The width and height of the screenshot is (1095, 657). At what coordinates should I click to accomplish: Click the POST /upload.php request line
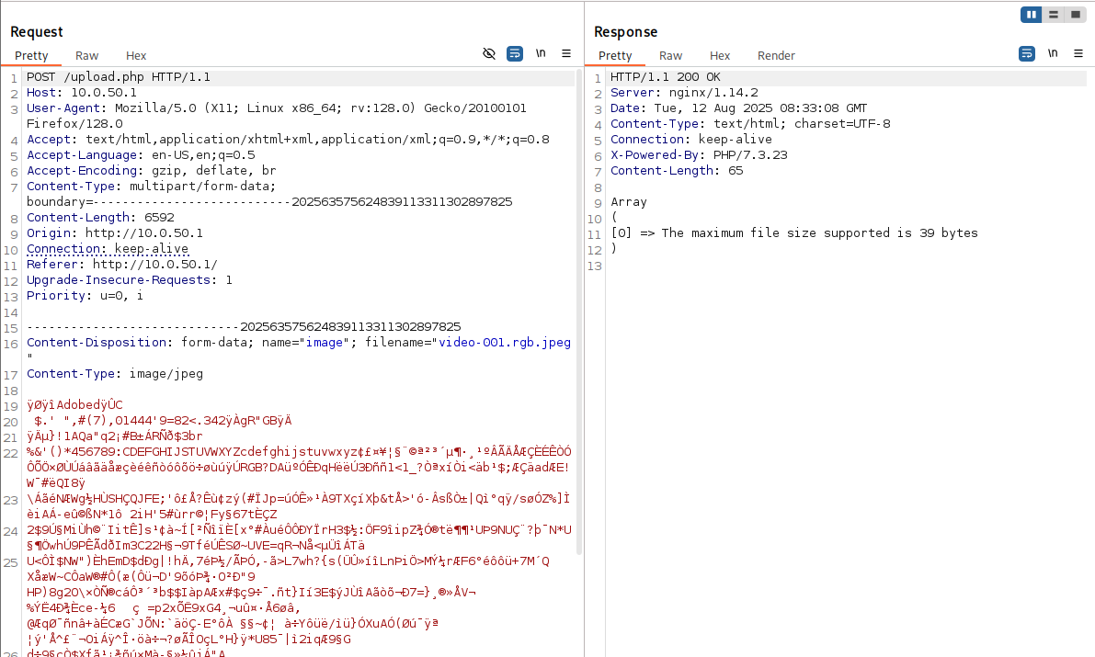click(x=119, y=77)
